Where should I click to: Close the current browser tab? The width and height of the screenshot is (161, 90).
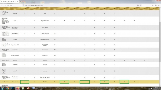17,2
